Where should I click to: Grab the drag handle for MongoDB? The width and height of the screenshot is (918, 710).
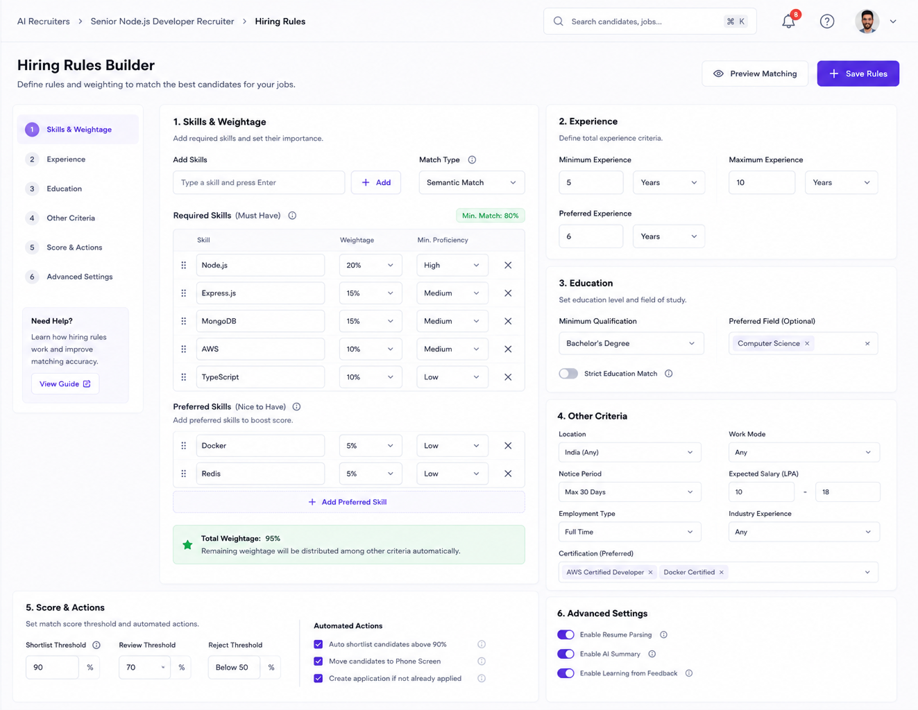(184, 321)
